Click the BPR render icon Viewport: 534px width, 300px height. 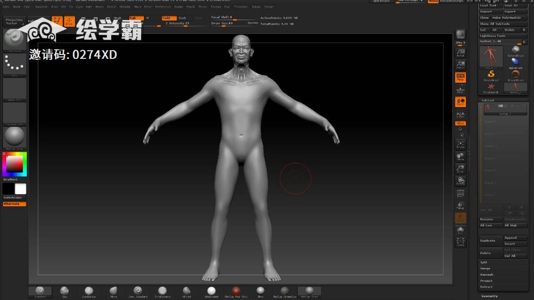tap(460, 35)
